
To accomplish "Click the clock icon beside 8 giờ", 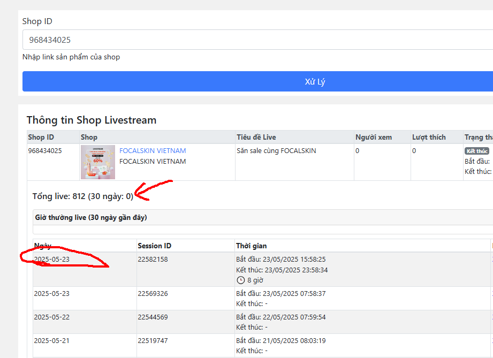I will pyautogui.click(x=240, y=280).
